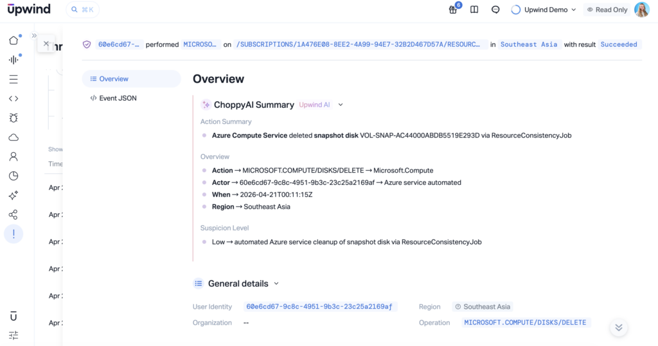Click the General details list icon
Viewport: 658px width, 346px height.
tap(199, 284)
